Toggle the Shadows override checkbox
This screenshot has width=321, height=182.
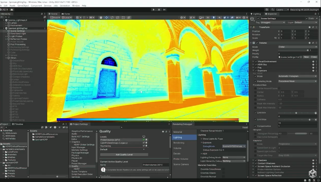click(256, 160)
